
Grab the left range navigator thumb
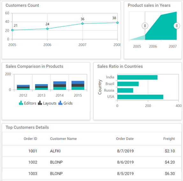point(145,26)
